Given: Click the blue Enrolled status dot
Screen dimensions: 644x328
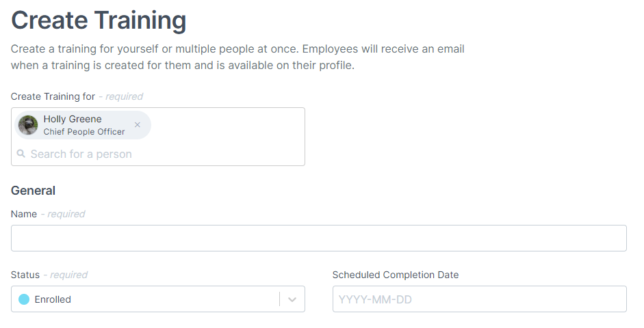Looking at the screenshot, I should coord(24,299).
